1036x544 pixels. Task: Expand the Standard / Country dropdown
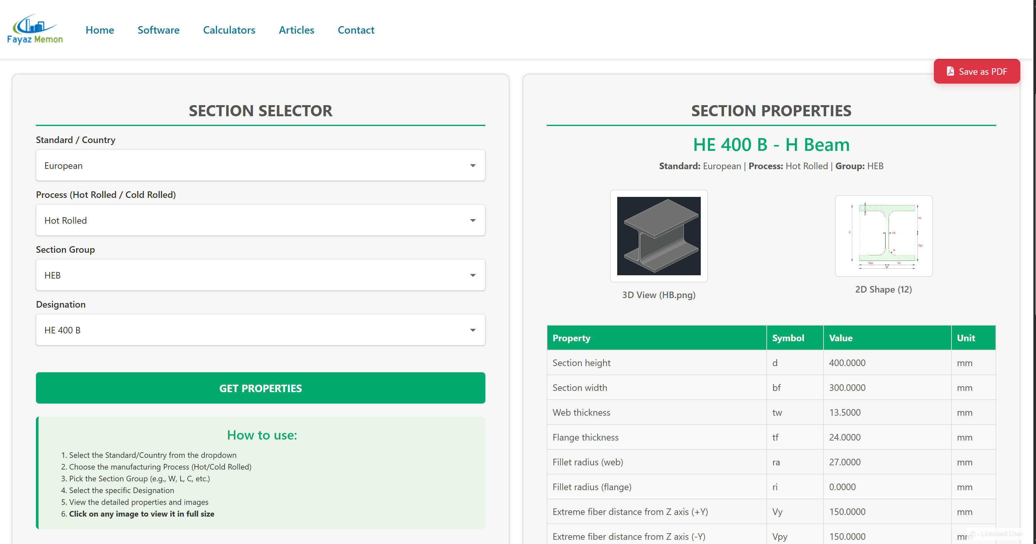(x=260, y=165)
